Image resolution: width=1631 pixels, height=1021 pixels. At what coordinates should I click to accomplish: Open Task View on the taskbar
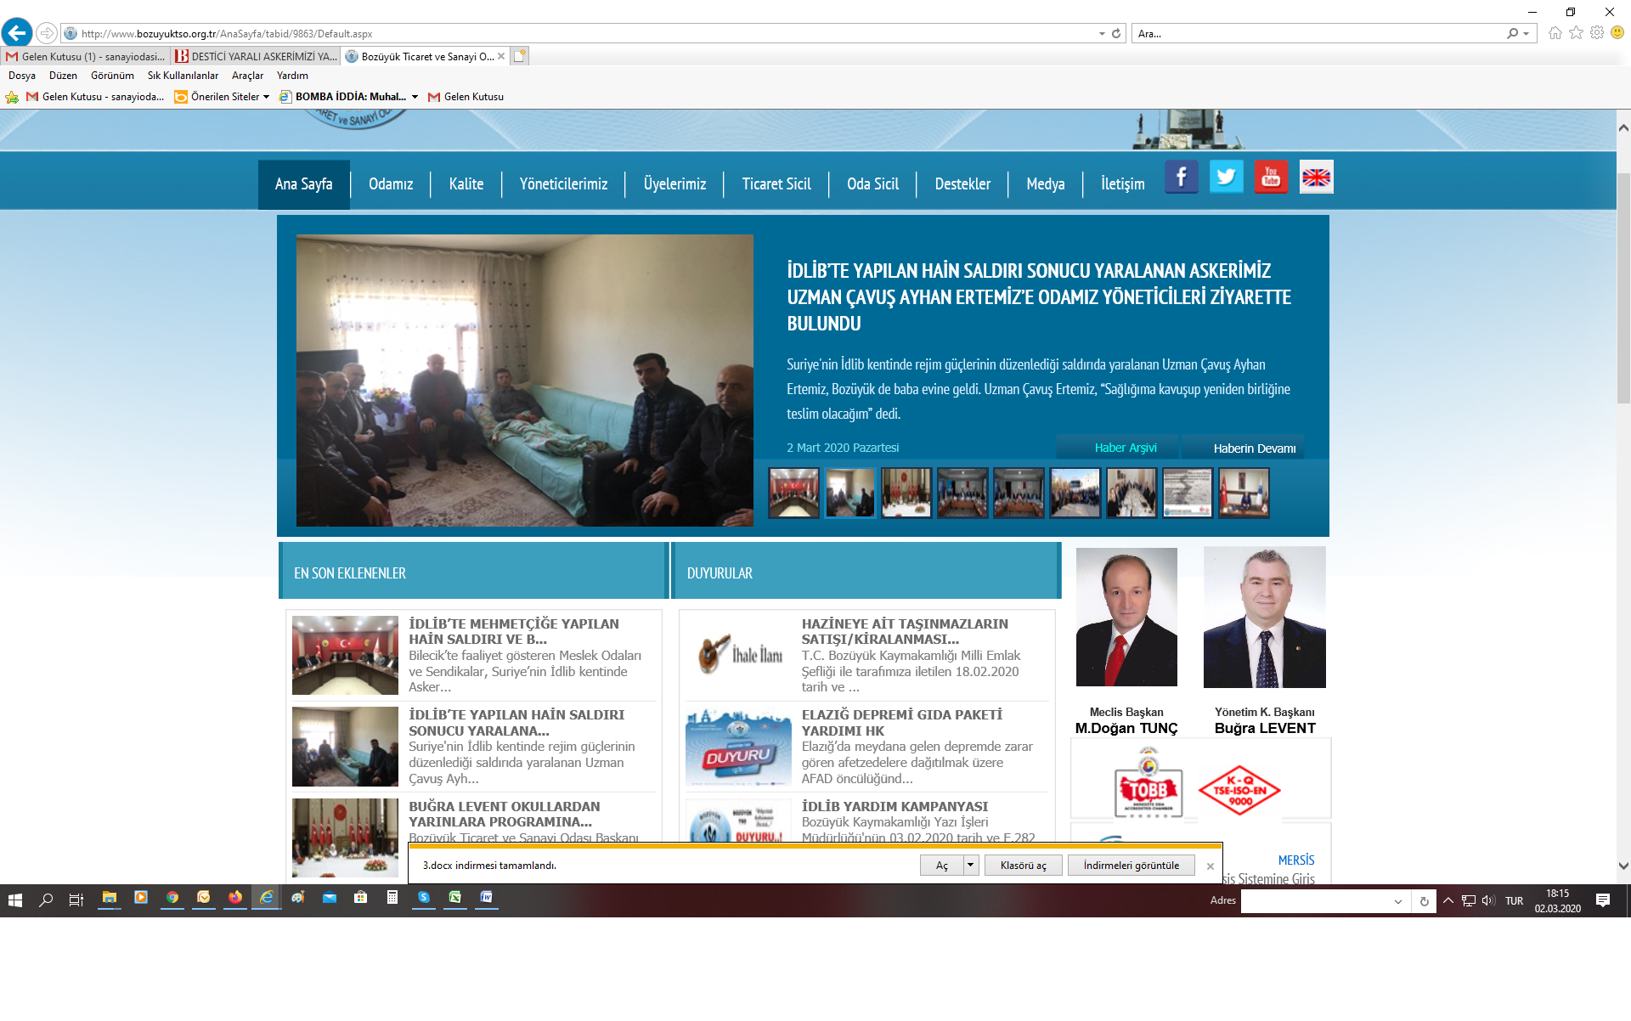click(x=76, y=900)
